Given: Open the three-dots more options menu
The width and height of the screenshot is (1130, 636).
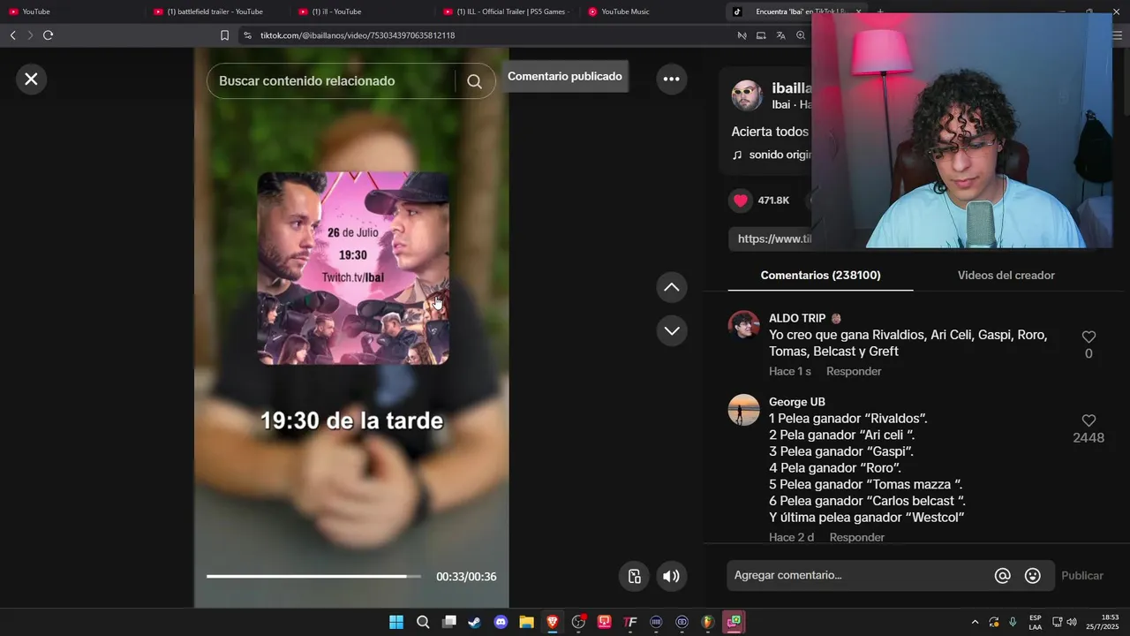Looking at the screenshot, I should click(x=671, y=79).
